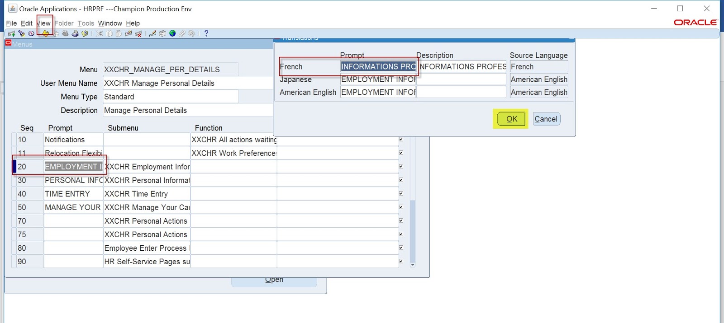Viewport: 724px width, 323px height.
Task: Click XXCHR Work Preferences function cell
Action: click(x=233, y=153)
